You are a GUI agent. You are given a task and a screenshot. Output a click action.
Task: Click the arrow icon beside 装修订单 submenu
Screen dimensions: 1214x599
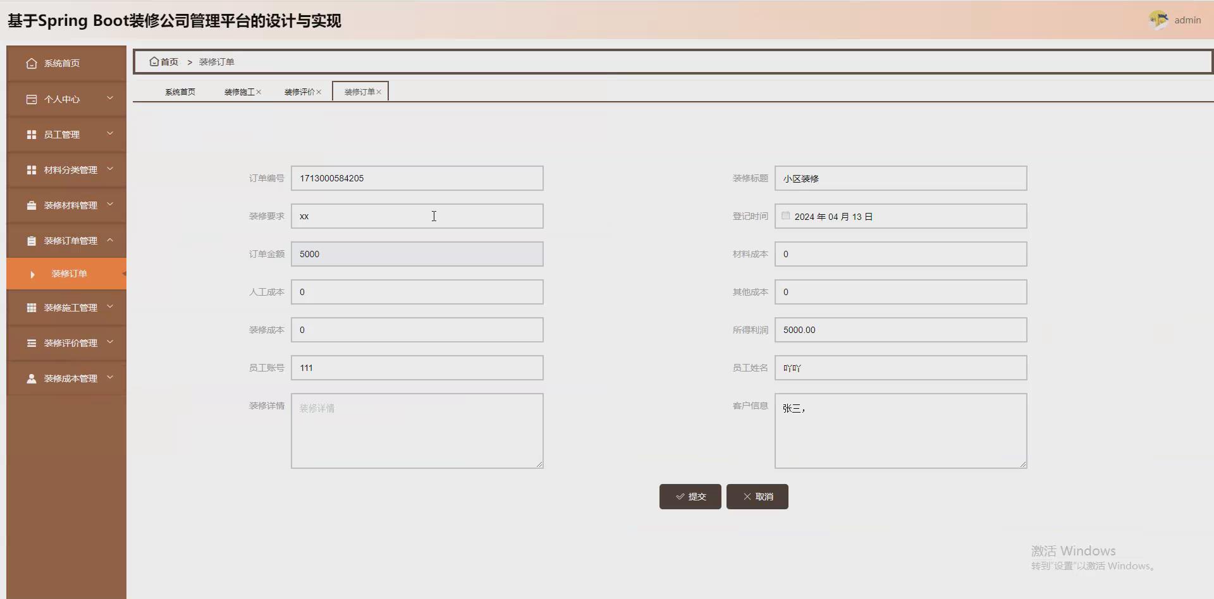pyautogui.click(x=32, y=274)
